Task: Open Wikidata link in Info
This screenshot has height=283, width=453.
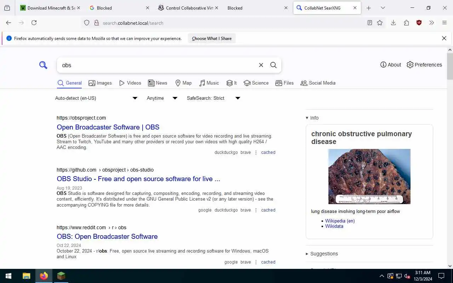Action: (334, 226)
